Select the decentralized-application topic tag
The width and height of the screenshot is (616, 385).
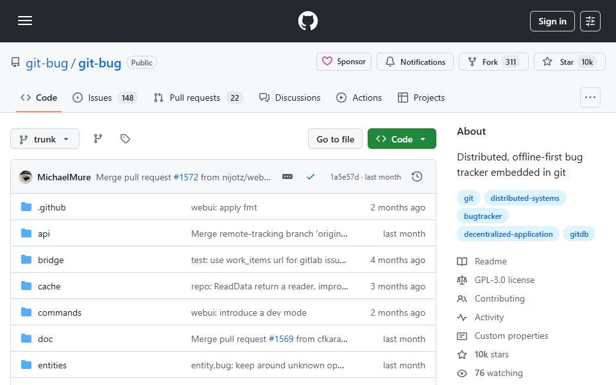[x=508, y=234]
